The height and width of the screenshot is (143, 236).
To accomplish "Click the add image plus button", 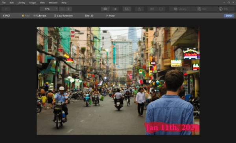I will point(6,9).
